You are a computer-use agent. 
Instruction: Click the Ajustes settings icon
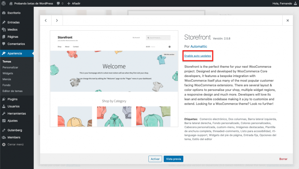[x=4, y=121]
